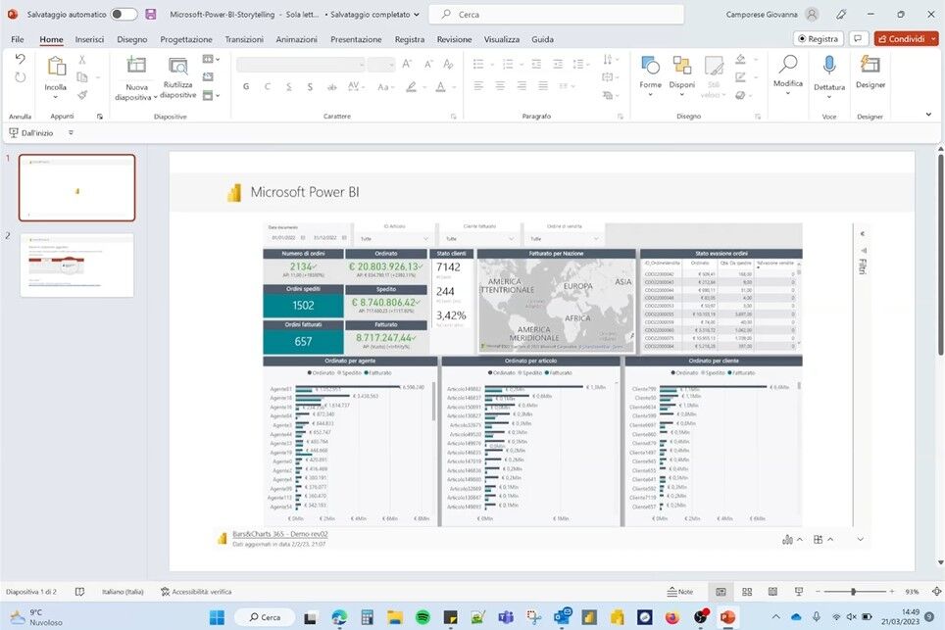The width and height of the screenshot is (945, 630).
Task: Switch to the Animazioni tab
Action: pos(296,39)
